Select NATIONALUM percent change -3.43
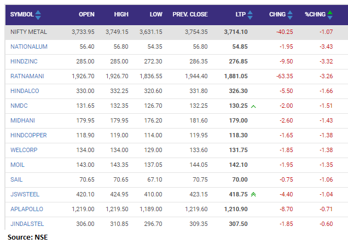Viewport: 348px width, 244px height. click(326, 47)
